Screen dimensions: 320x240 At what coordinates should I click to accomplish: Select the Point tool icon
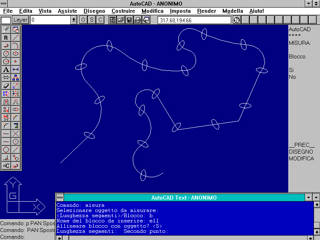pyautogui.click(x=16, y=62)
